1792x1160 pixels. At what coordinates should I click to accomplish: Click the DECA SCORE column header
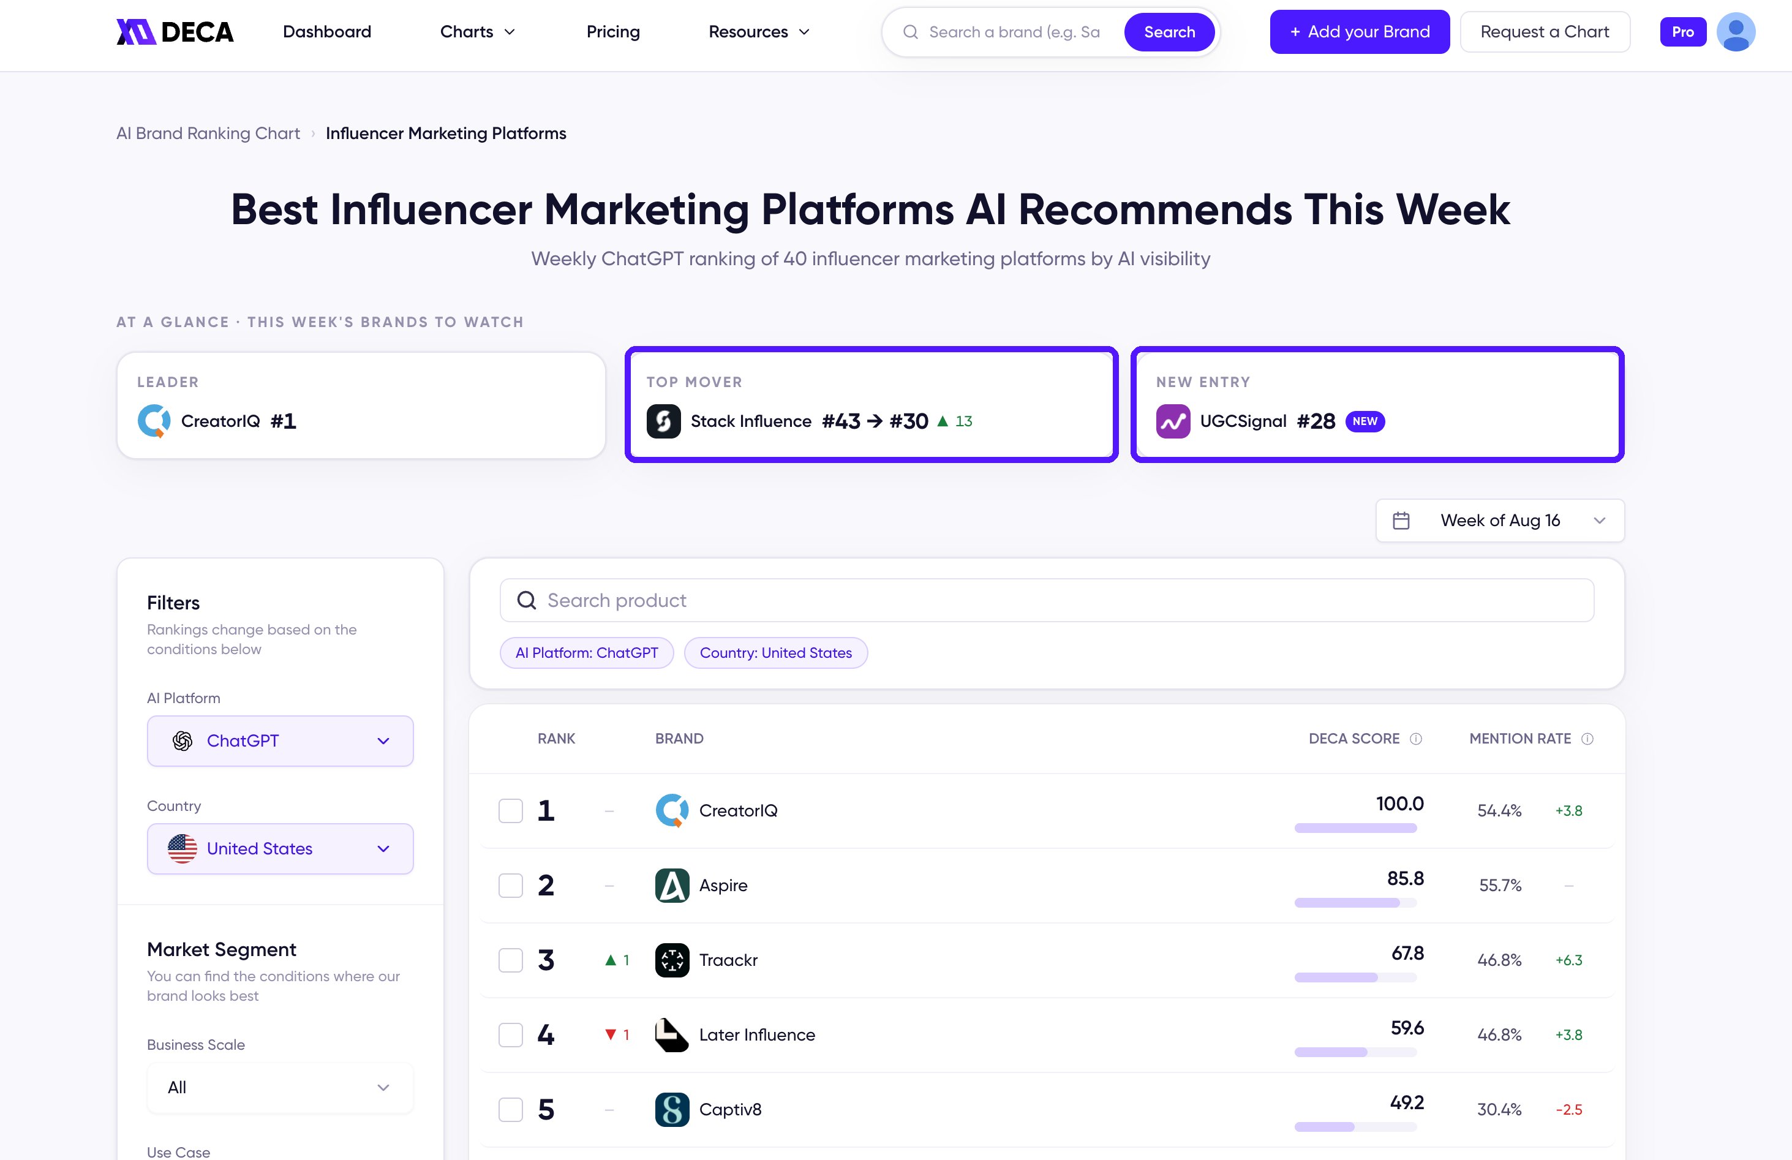click(x=1353, y=739)
